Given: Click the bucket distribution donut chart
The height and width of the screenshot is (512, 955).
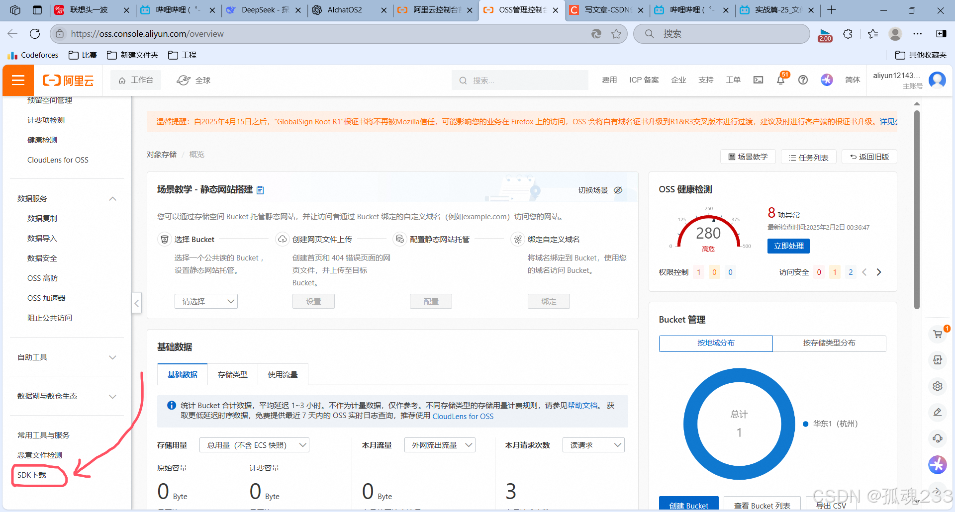Looking at the screenshot, I should coord(739,424).
